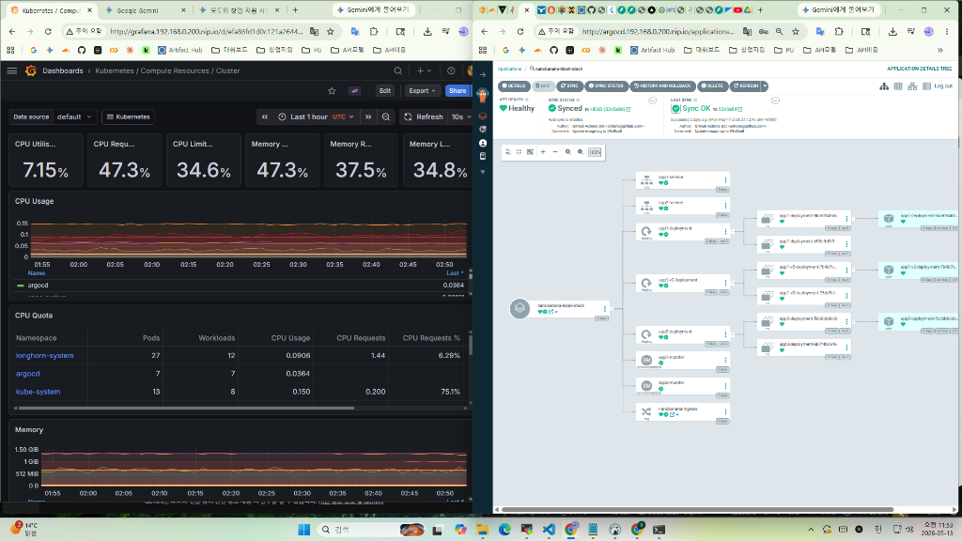The width and height of the screenshot is (962, 541).
Task: Open Grafana help question-mark icon
Action: (x=451, y=70)
